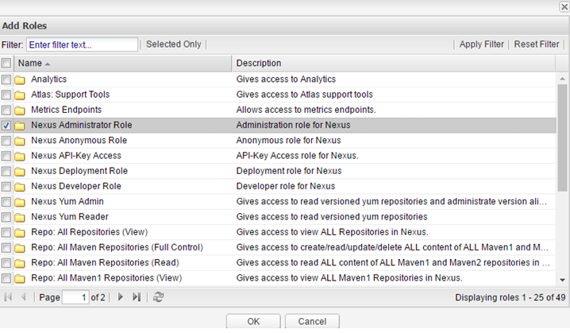The image size is (570, 333).
Task: Confirm with the OK button
Action: (x=253, y=322)
